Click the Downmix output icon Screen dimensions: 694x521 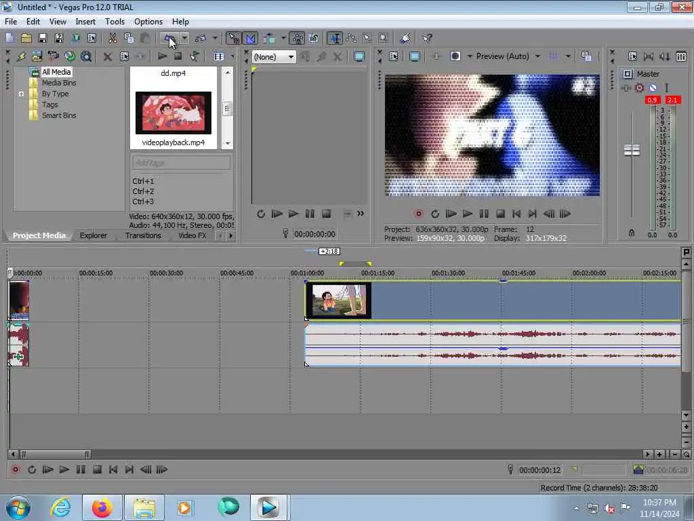click(649, 56)
